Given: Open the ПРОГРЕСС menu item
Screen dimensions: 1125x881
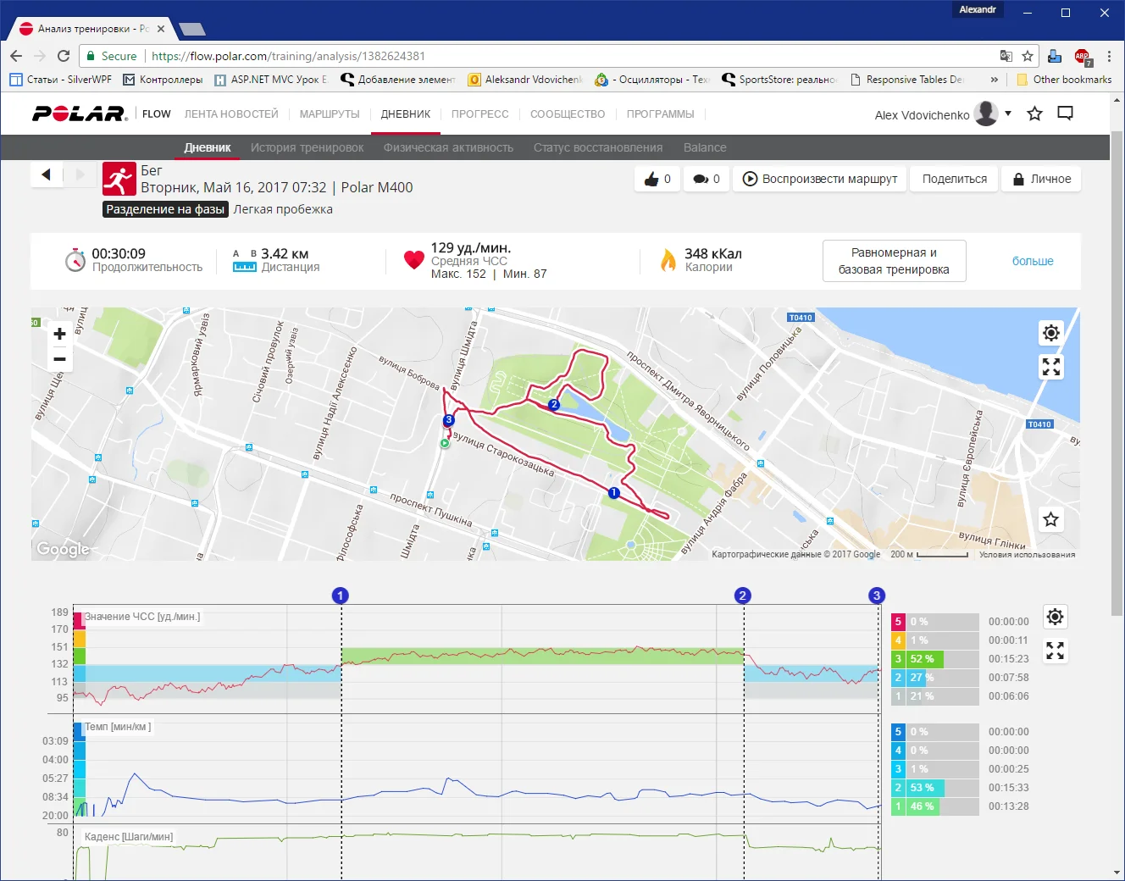Looking at the screenshot, I should tap(479, 114).
